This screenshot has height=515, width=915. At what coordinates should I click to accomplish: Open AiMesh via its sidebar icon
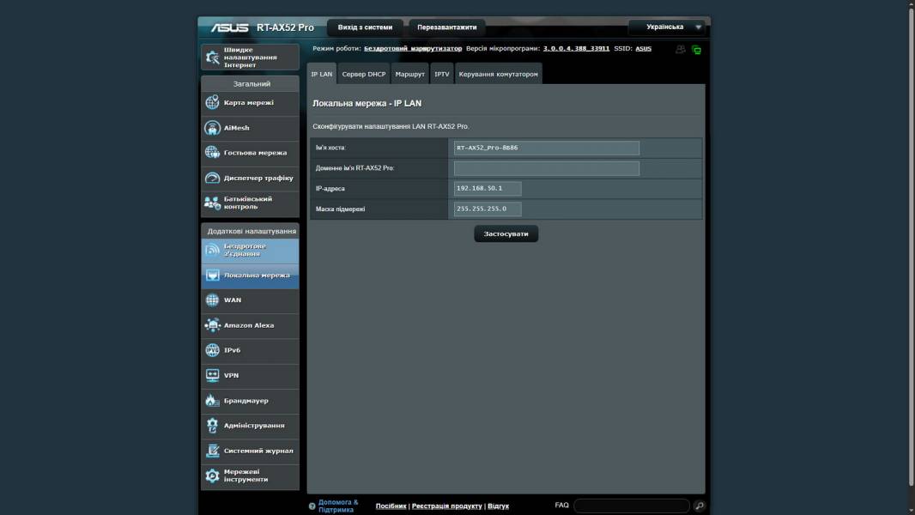pos(212,128)
